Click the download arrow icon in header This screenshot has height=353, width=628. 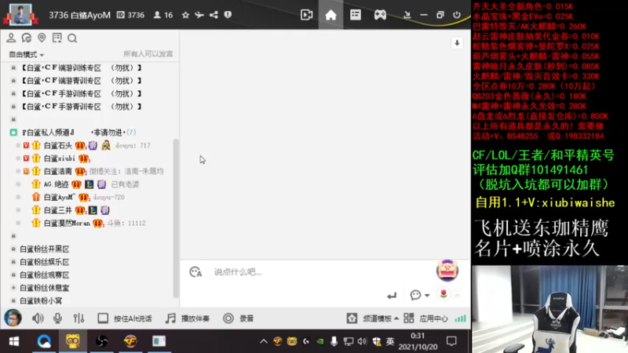pos(407,15)
